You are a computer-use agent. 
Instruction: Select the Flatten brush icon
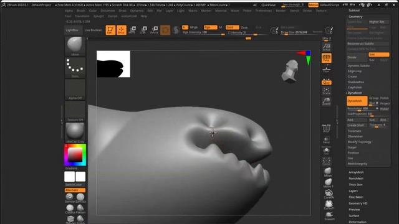(x=80, y=209)
